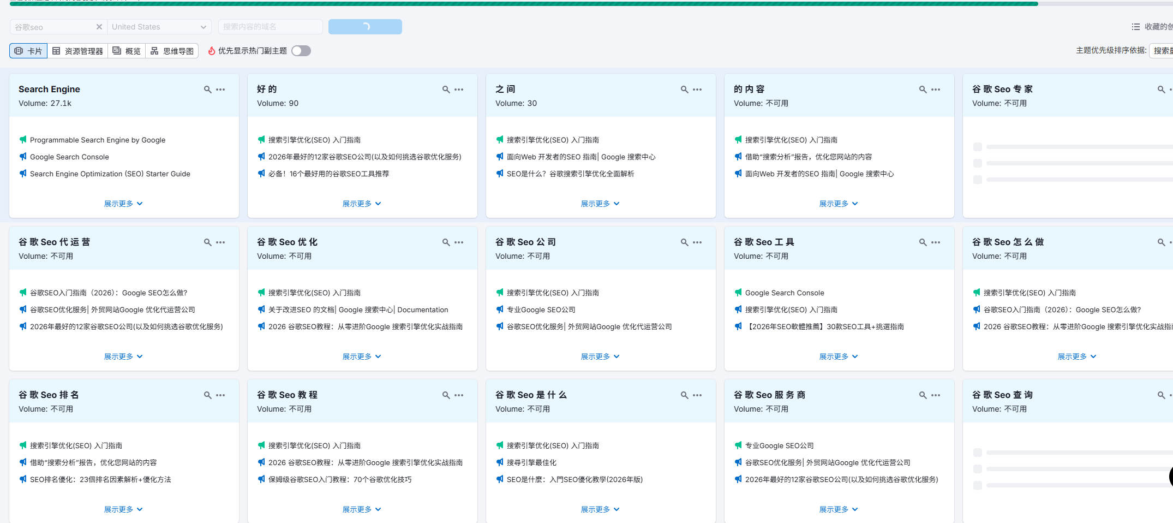Open three-dot menu on 谷歌Seo公司 card

pyautogui.click(x=697, y=242)
